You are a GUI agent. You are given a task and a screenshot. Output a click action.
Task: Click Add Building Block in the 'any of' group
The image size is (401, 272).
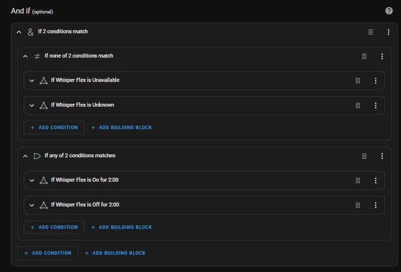121,227
